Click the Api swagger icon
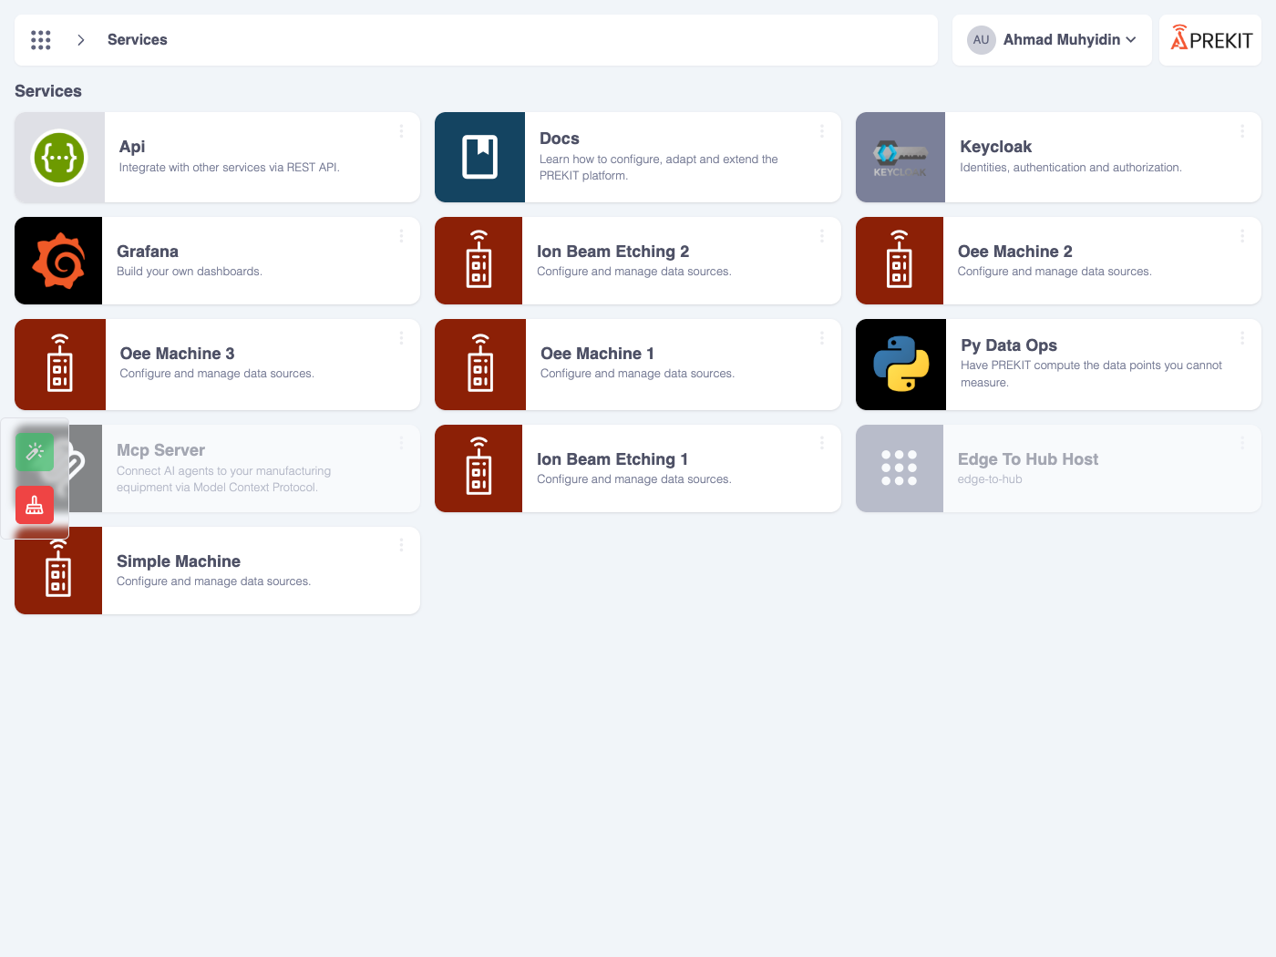The height and width of the screenshot is (957, 1276). [59, 157]
